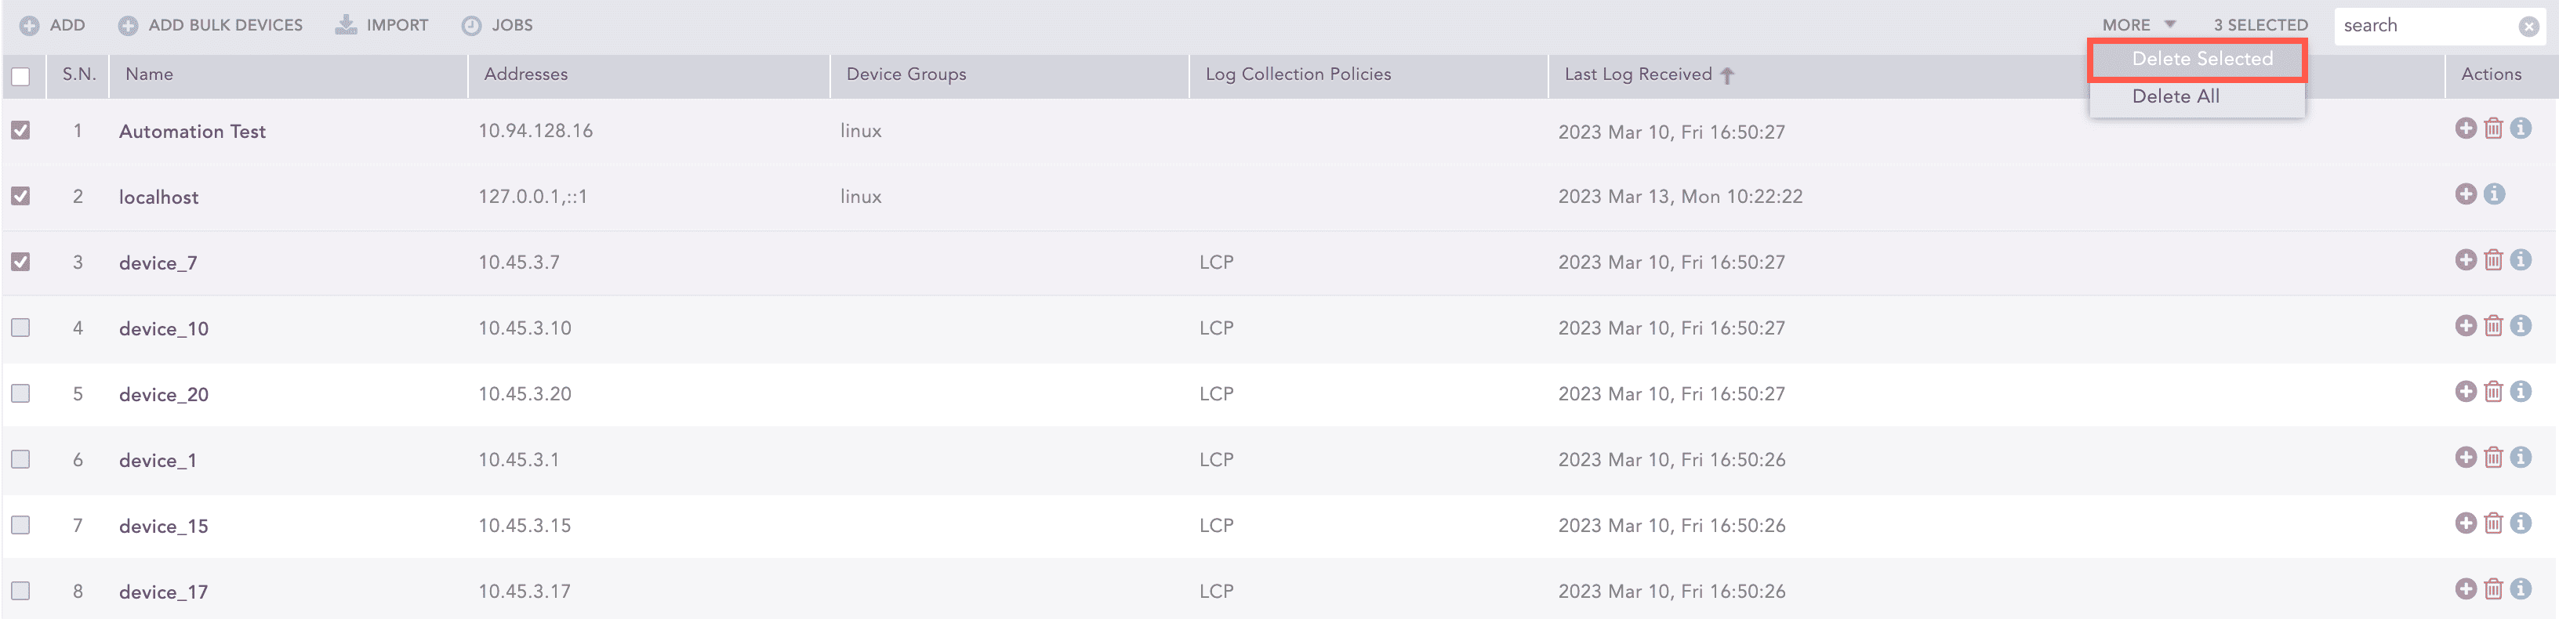The height and width of the screenshot is (619, 2559).
Task: Clear the search field using the X icon
Action: [2528, 26]
